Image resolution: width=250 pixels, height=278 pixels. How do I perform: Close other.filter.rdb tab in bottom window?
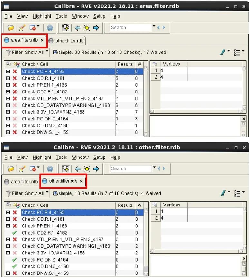click(x=81, y=181)
